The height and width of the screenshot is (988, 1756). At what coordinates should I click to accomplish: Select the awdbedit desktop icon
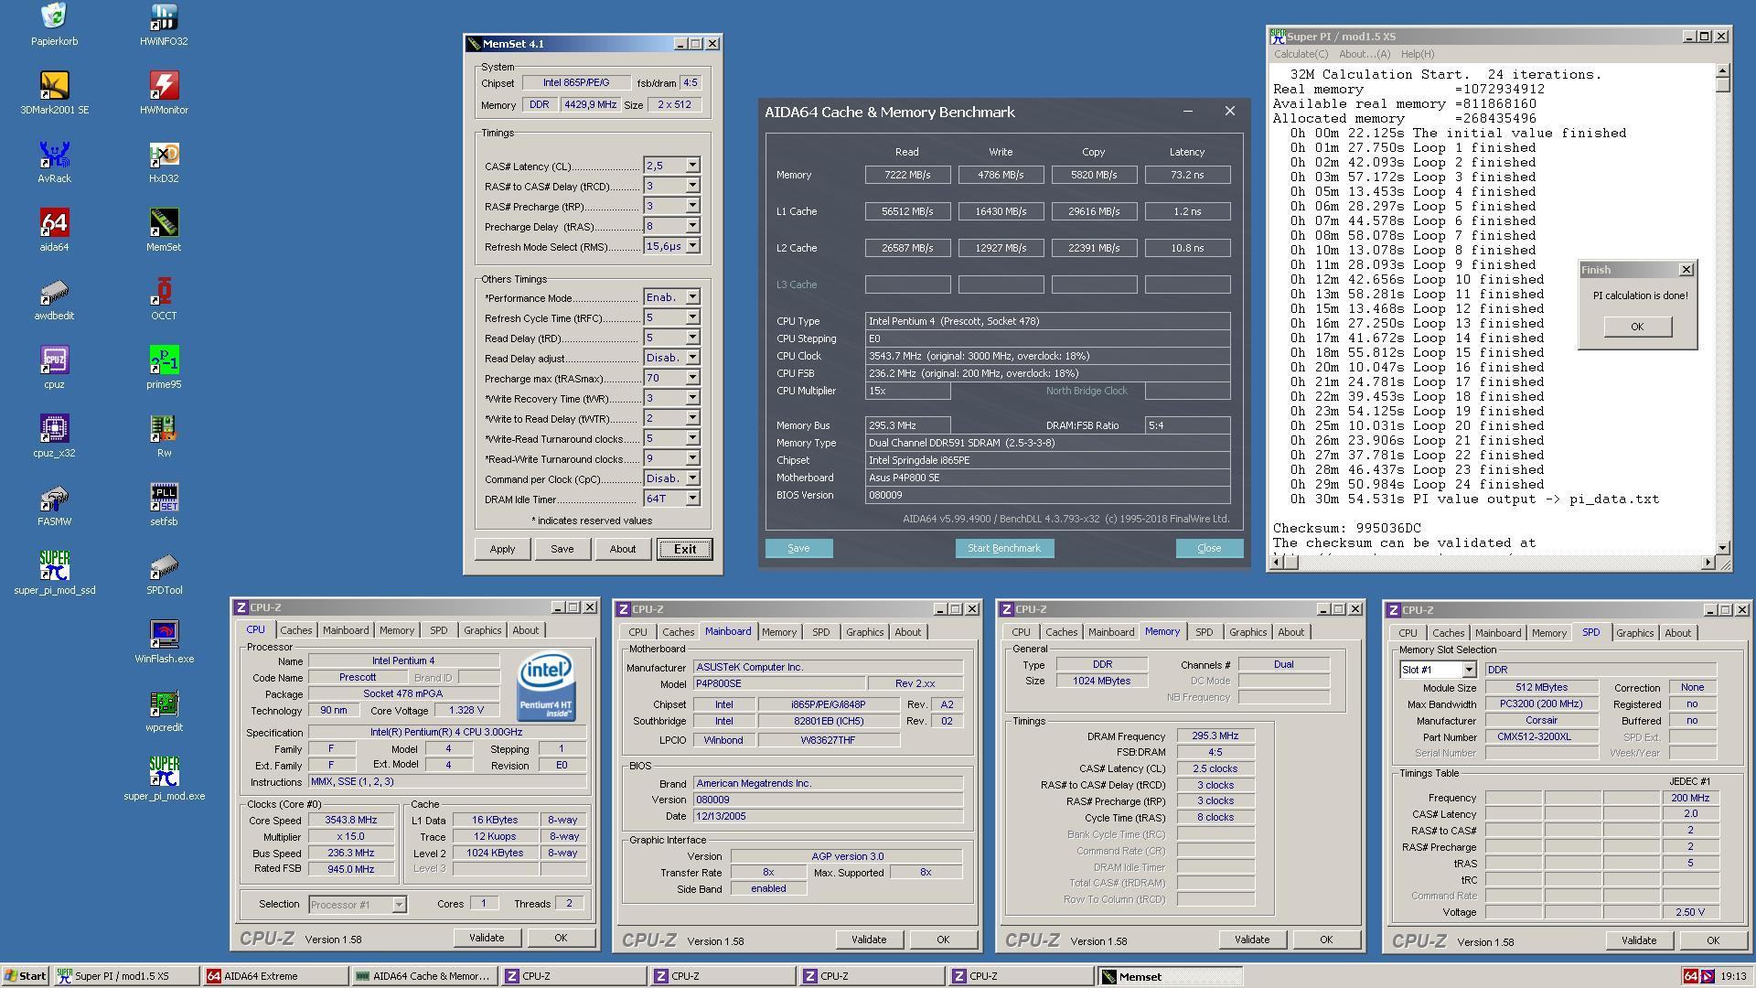(x=54, y=299)
